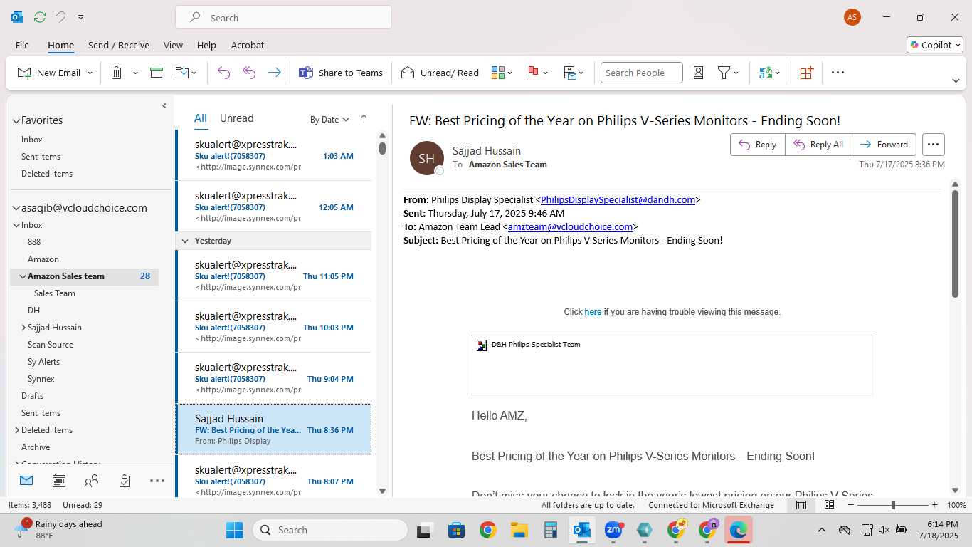Click the Search People field
The height and width of the screenshot is (547, 972).
[641, 73]
